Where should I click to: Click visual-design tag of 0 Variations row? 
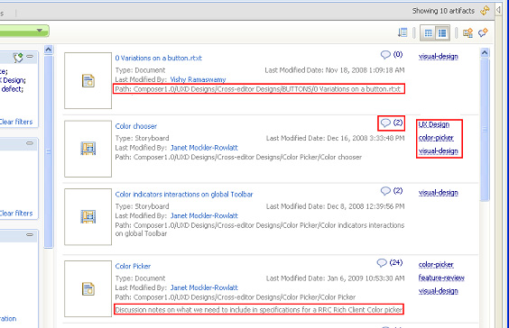(439, 57)
